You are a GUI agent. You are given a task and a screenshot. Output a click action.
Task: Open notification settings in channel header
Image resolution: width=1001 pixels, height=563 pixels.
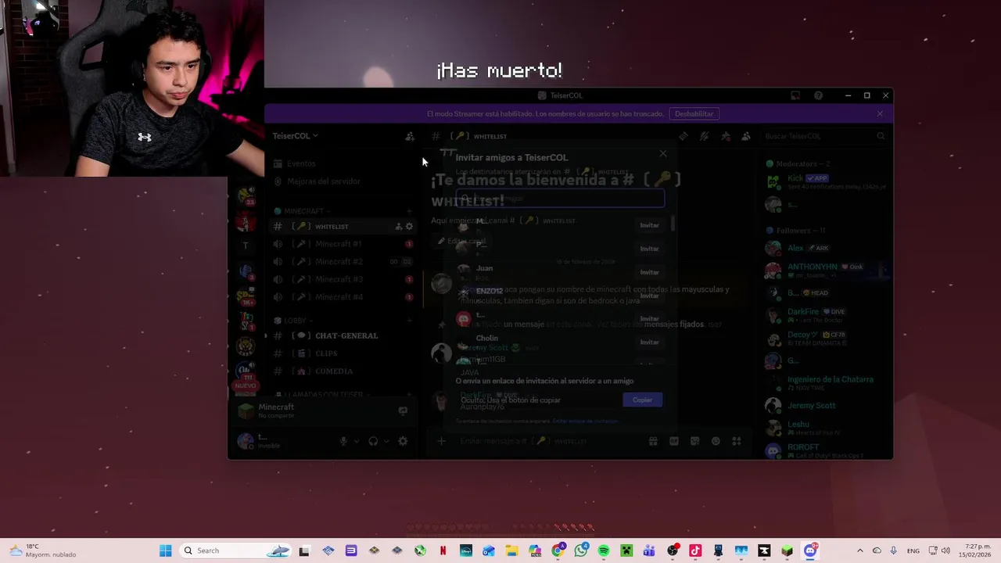pyautogui.click(x=705, y=136)
